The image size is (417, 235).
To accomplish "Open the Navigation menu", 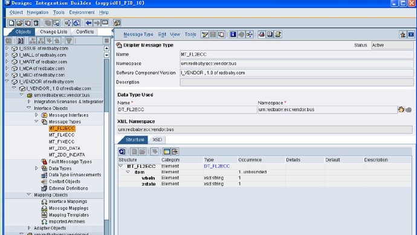I will click(x=37, y=12).
